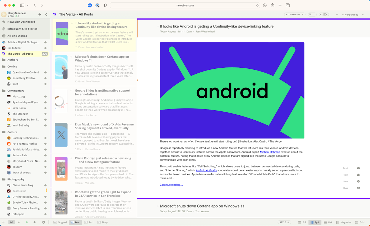The image size is (370, 226).
Task: Switch to Text view
Action: pyautogui.click(x=89, y=222)
